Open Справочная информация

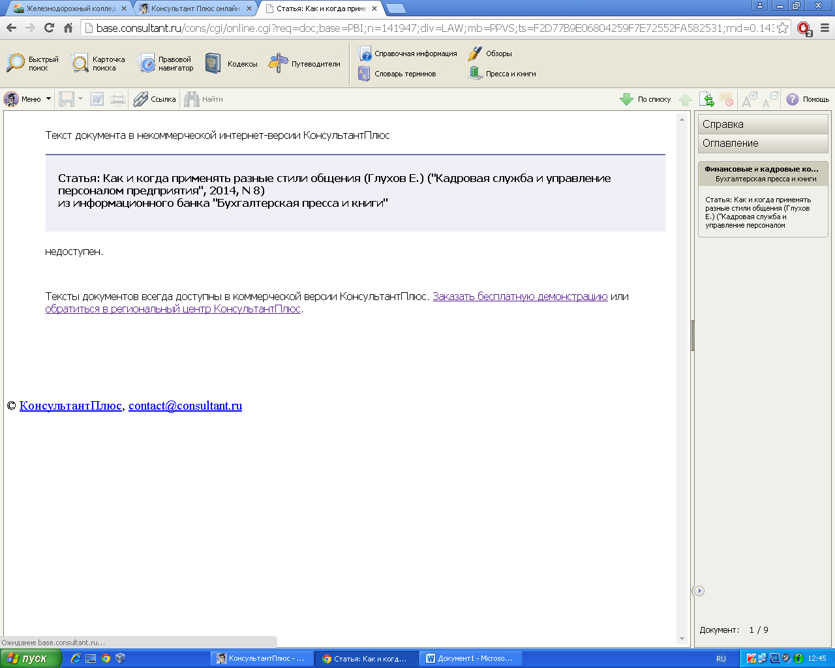(x=407, y=53)
